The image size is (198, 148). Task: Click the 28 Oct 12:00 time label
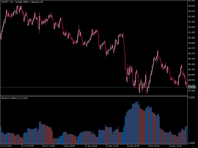pos(49,146)
